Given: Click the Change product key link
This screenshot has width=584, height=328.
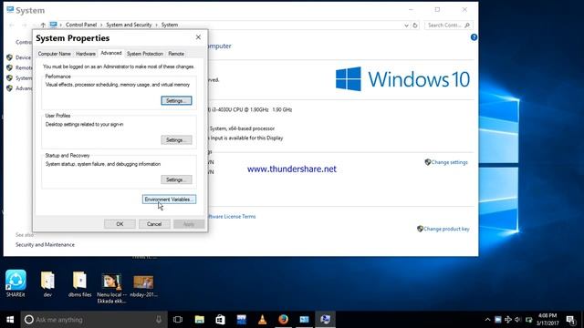Looking at the screenshot, I should click(x=446, y=229).
